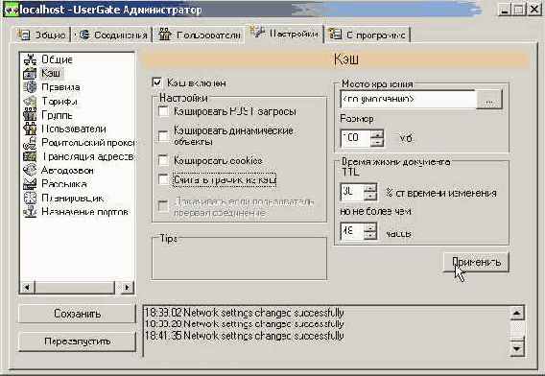Click the storage location path field
Screen dimensions: 545x376
(x=409, y=100)
